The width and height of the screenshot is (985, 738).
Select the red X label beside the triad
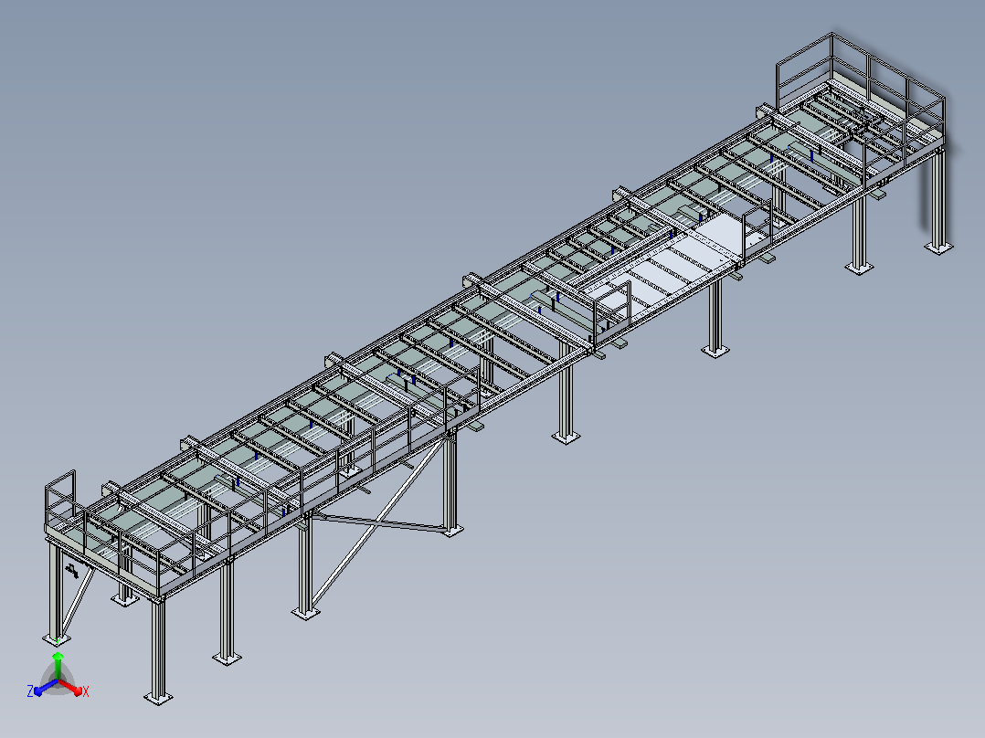coord(86,691)
